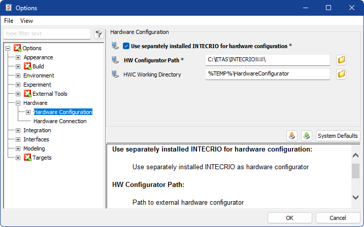Collapse the Hardware tree node
This screenshot has width=364, height=227.
pos(18,103)
